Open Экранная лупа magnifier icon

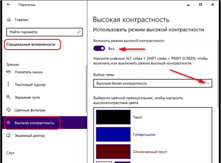(x=9, y=97)
